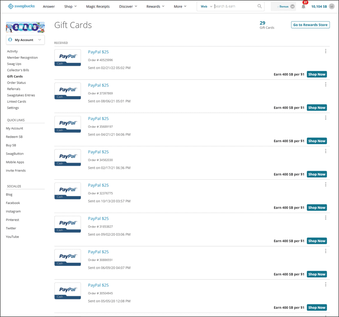Image resolution: width=339 pixels, height=317 pixels.
Task: Expand the More menu
Action: (x=180, y=6)
